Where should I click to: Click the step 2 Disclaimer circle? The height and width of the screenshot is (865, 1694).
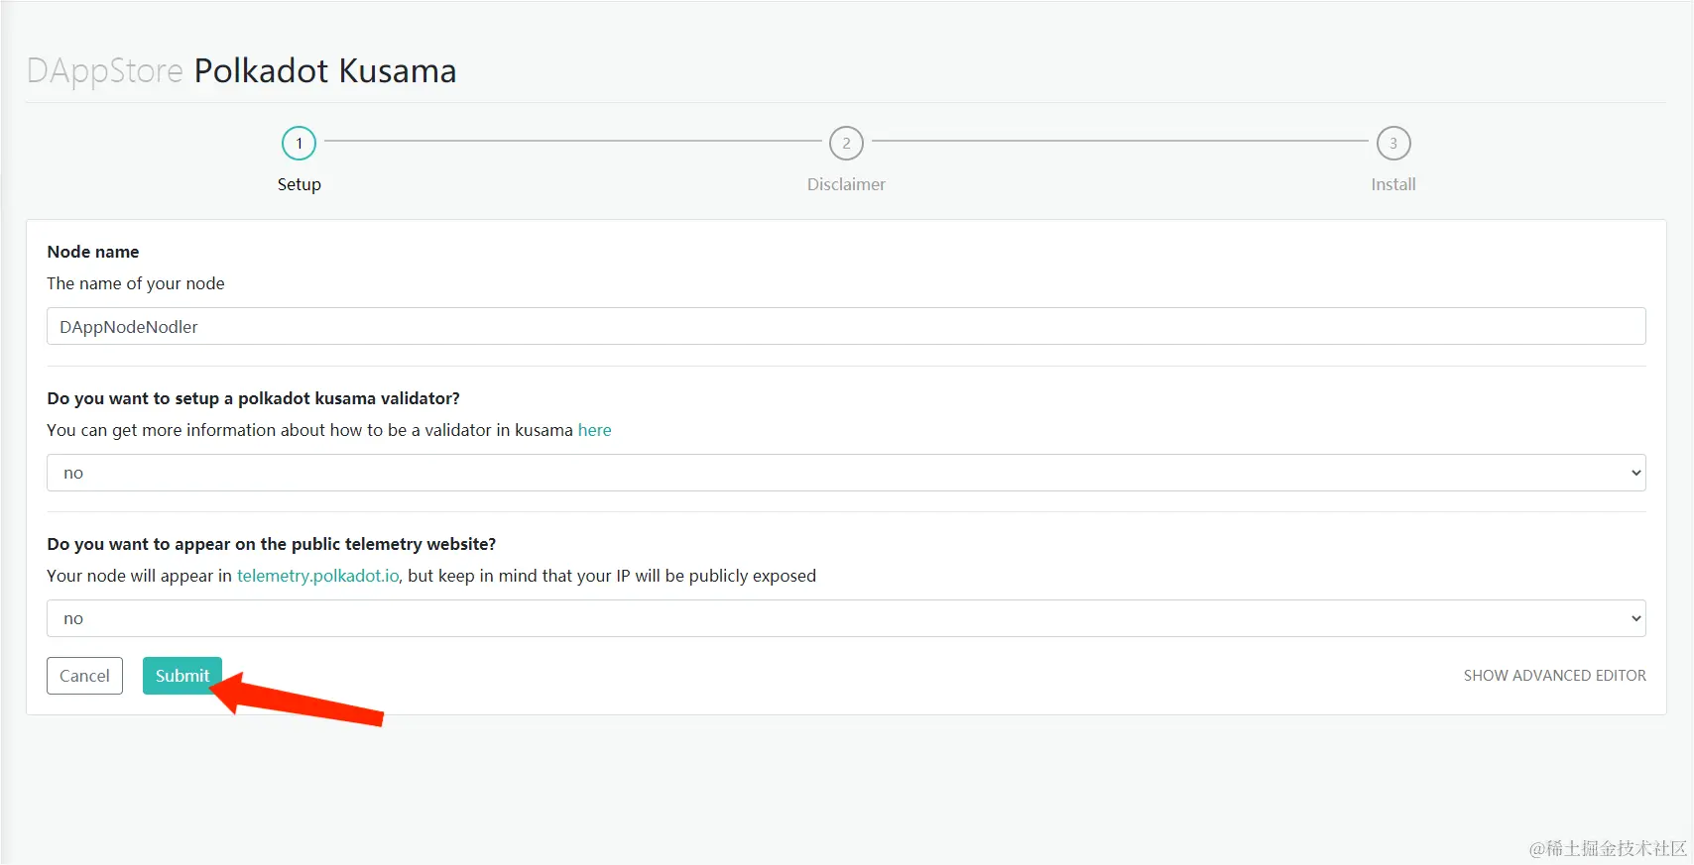click(846, 144)
